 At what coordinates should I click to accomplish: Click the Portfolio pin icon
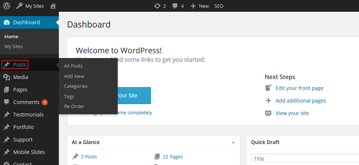(x=6, y=127)
